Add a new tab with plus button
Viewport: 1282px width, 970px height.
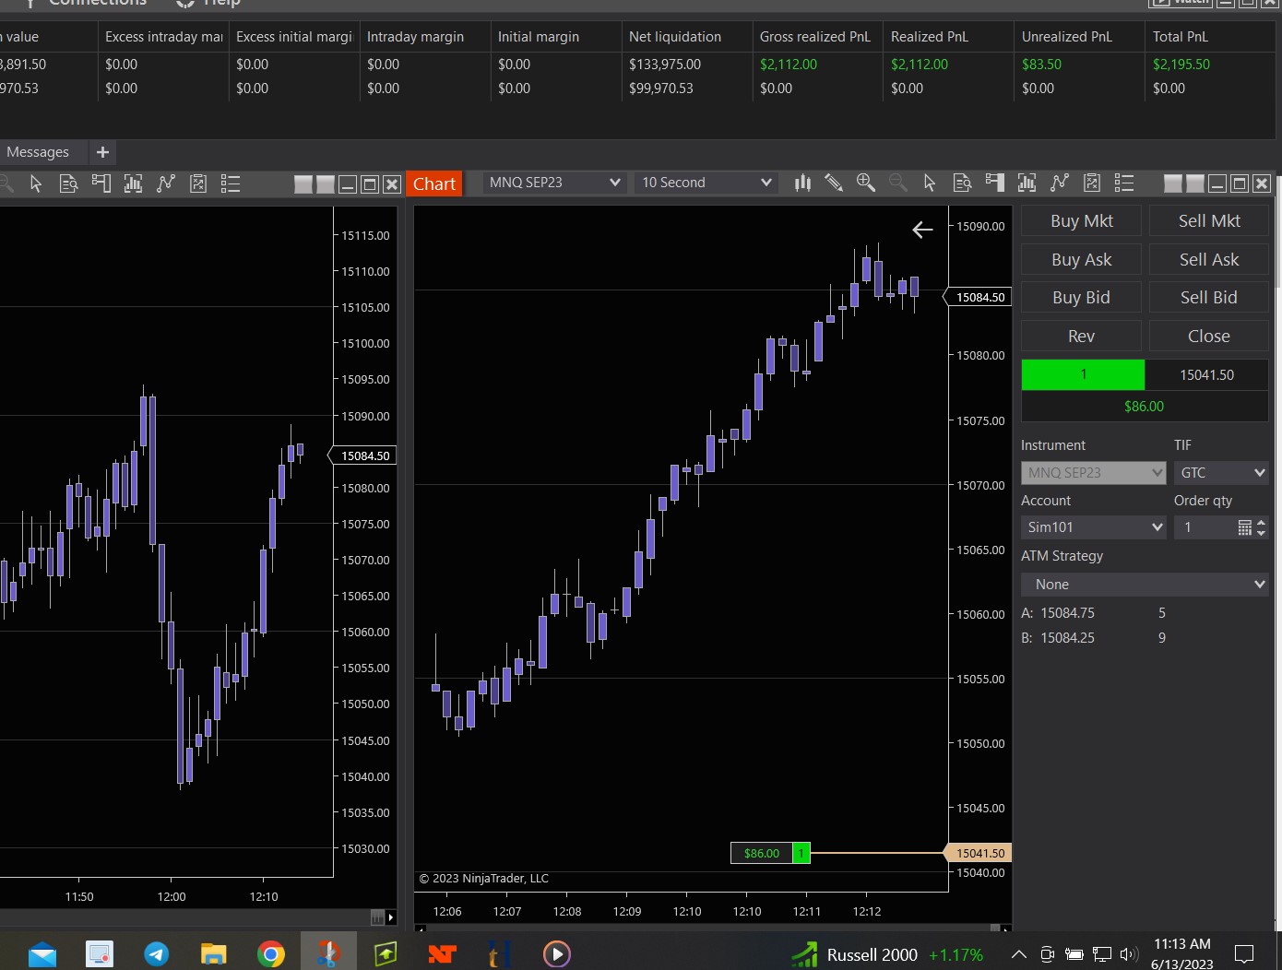click(102, 152)
